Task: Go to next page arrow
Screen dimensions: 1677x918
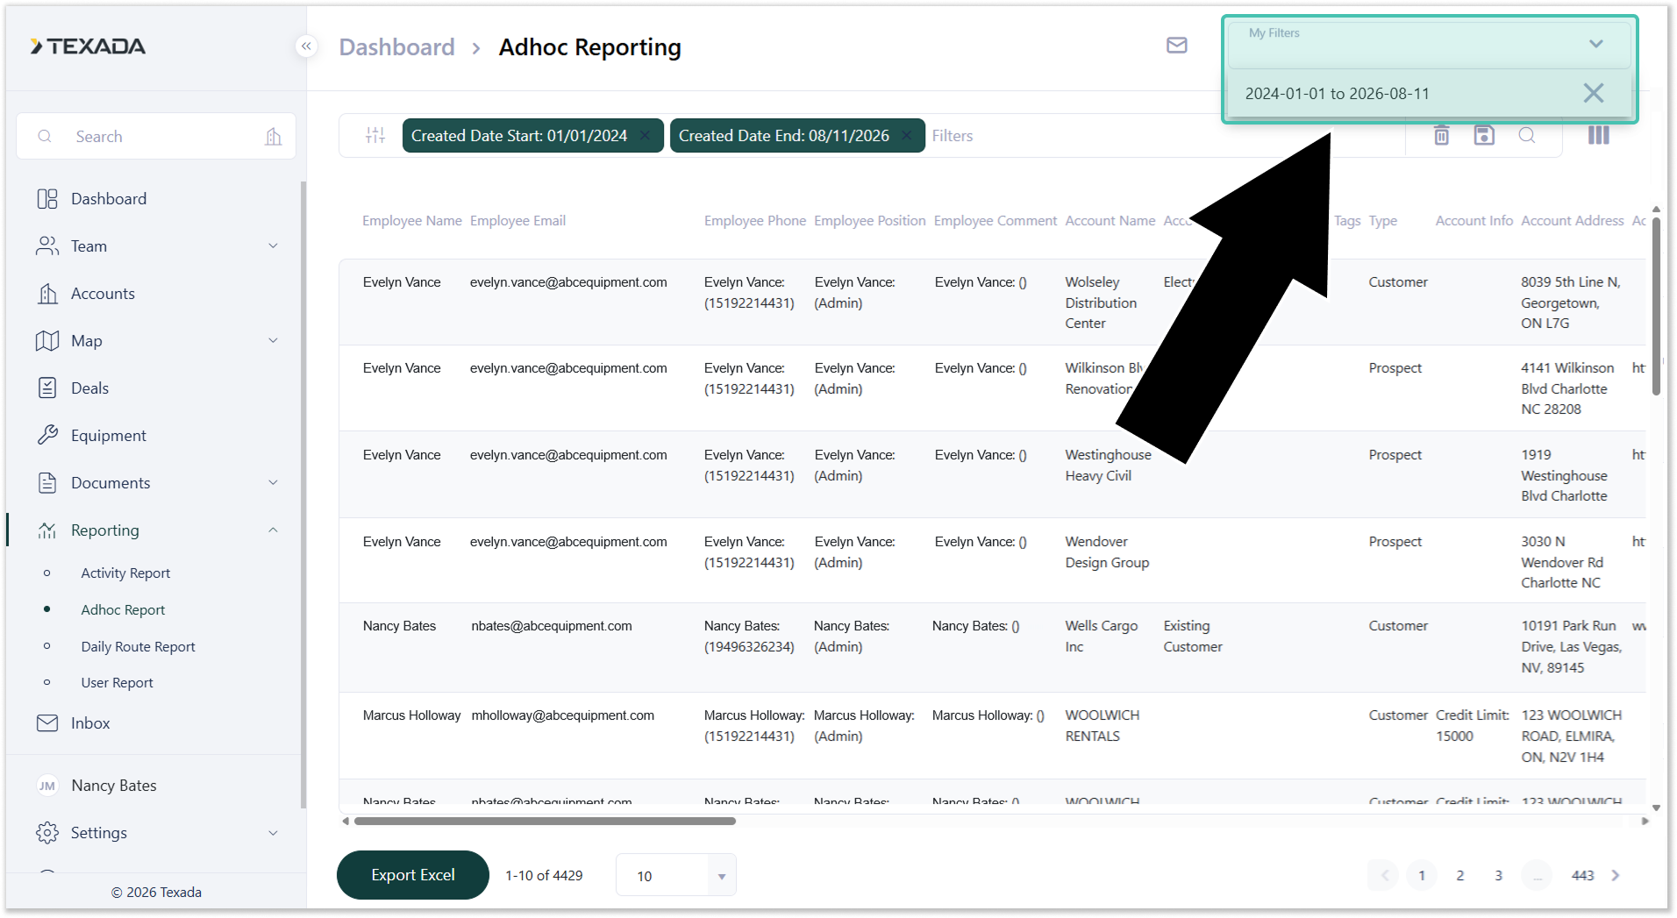Action: click(x=1616, y=876)
